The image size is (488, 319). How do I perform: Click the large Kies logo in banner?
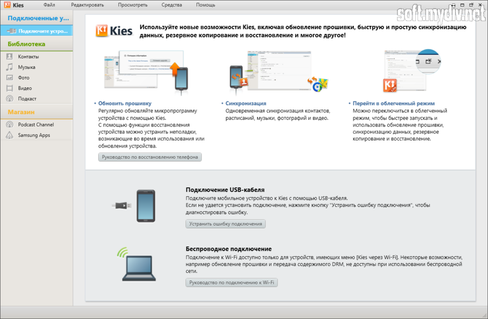[x=114, y=31]
